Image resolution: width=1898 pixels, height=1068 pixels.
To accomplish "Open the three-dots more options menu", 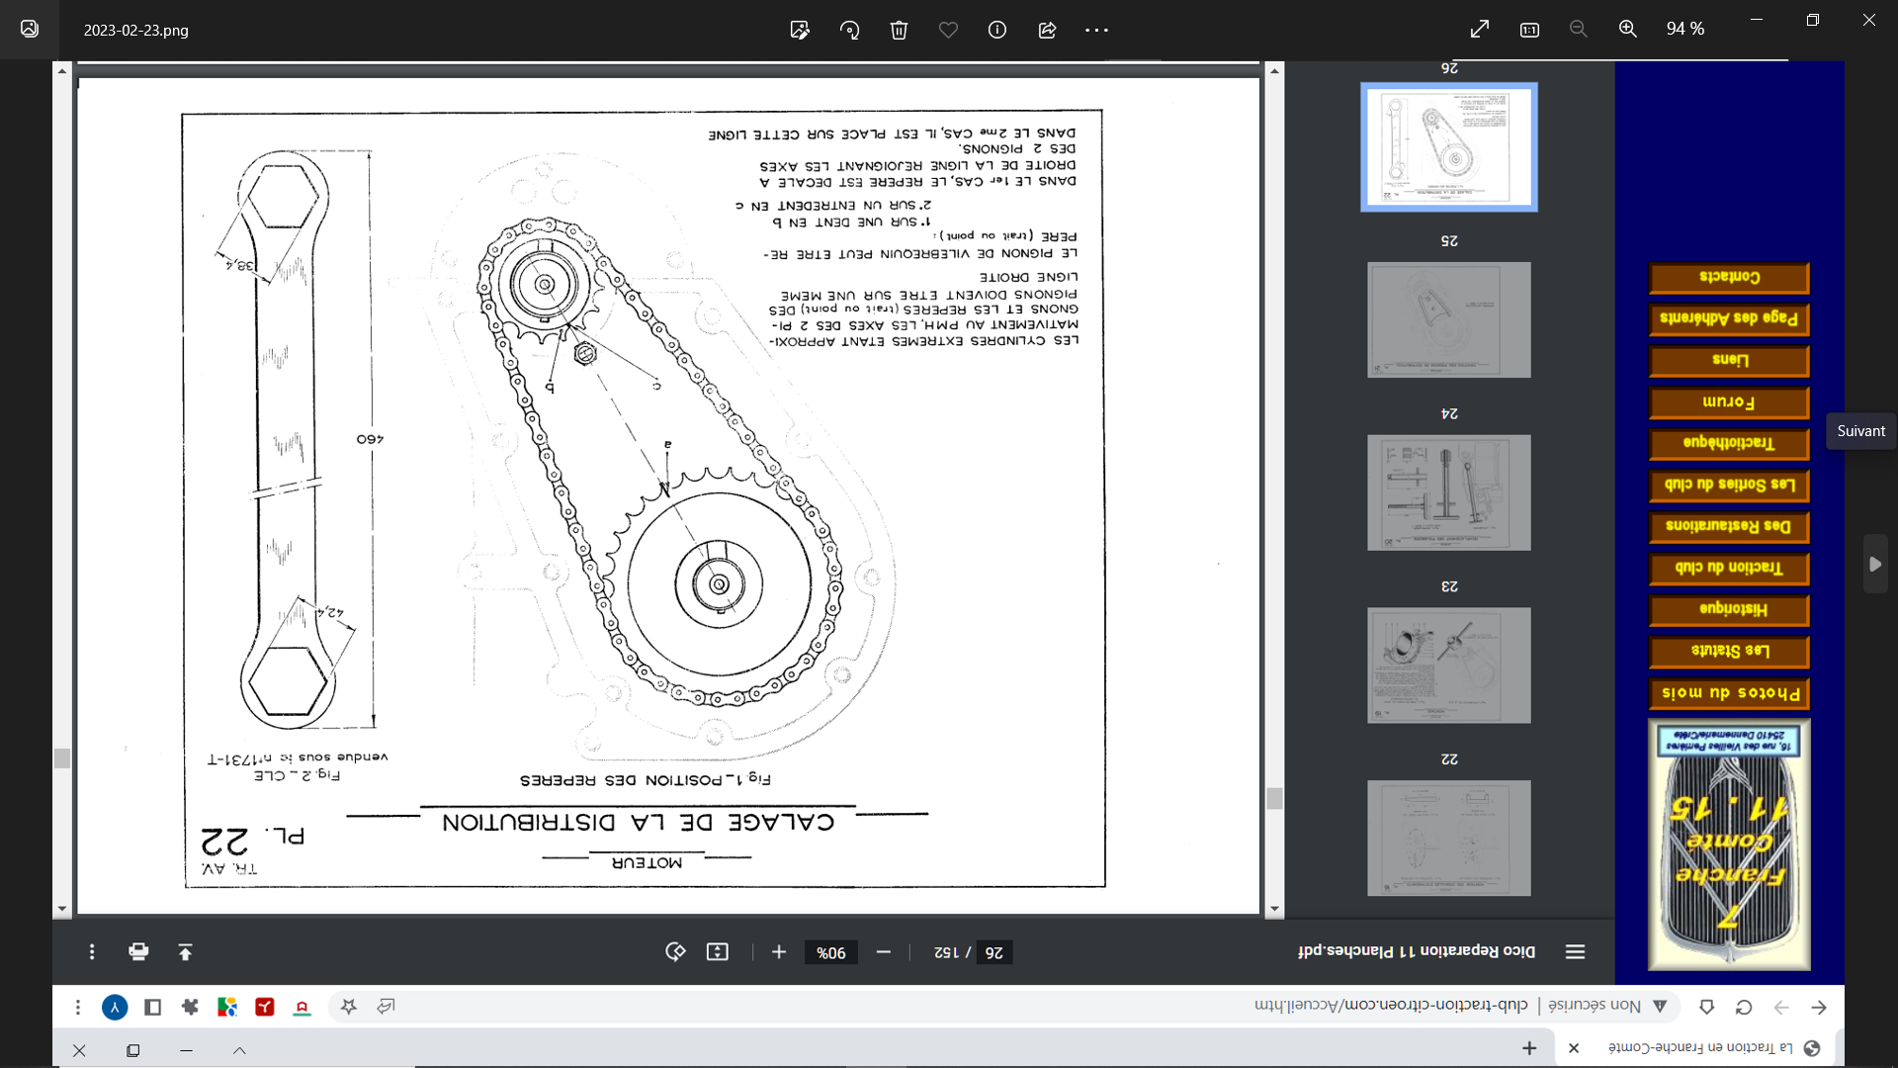I will [x=1096, y=30].
